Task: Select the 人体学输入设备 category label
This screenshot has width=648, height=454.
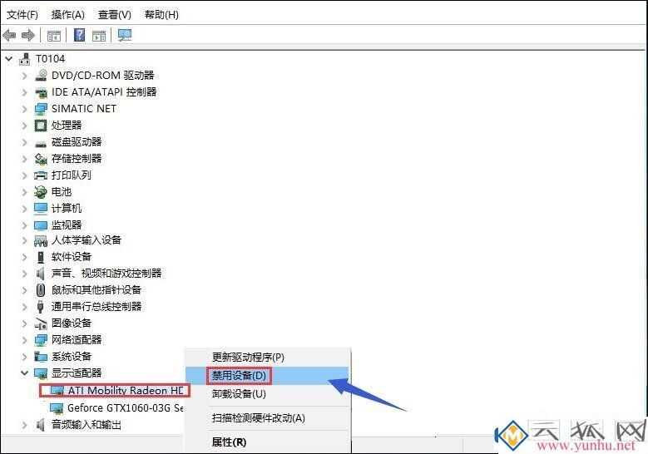Action: click(87, 240)
